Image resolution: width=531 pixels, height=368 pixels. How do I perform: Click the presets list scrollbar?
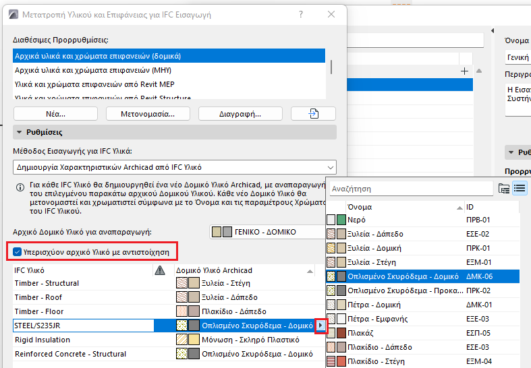coord(331,67)
